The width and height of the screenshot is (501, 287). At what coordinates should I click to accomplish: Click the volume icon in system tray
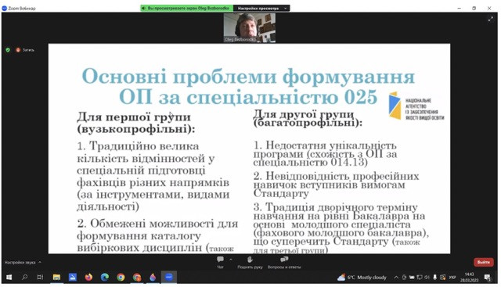(x=427, y=278)
